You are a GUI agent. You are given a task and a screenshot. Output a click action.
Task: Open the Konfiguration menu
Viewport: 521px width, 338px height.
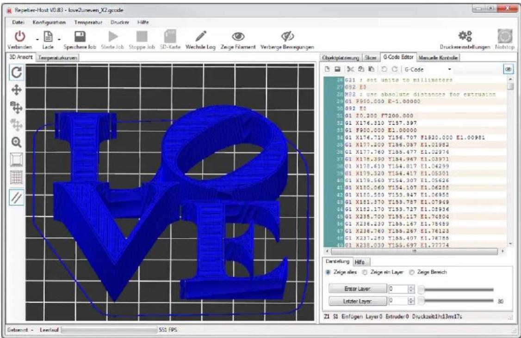[49, 22]
